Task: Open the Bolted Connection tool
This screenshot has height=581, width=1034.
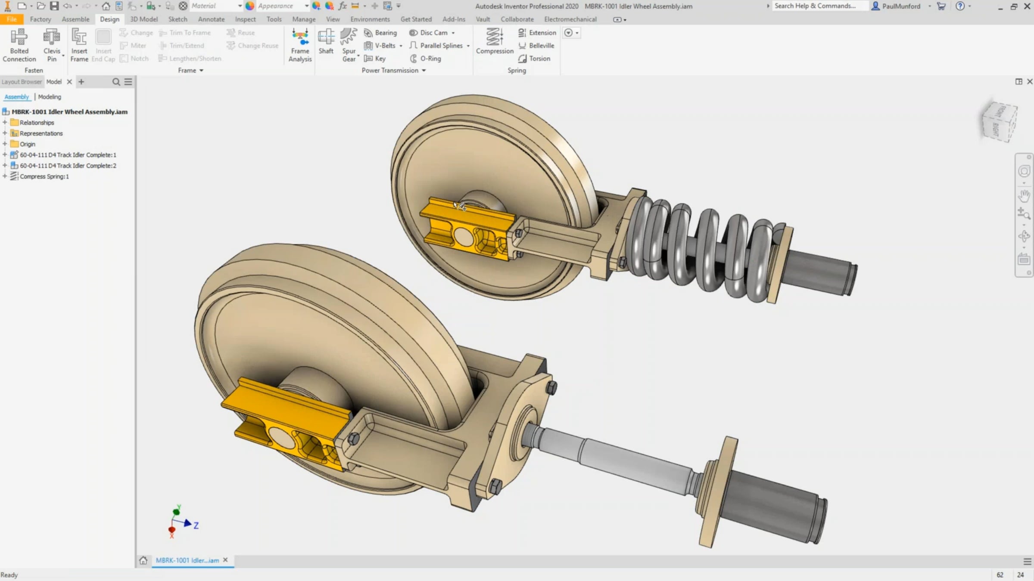Action: [19, 45]
